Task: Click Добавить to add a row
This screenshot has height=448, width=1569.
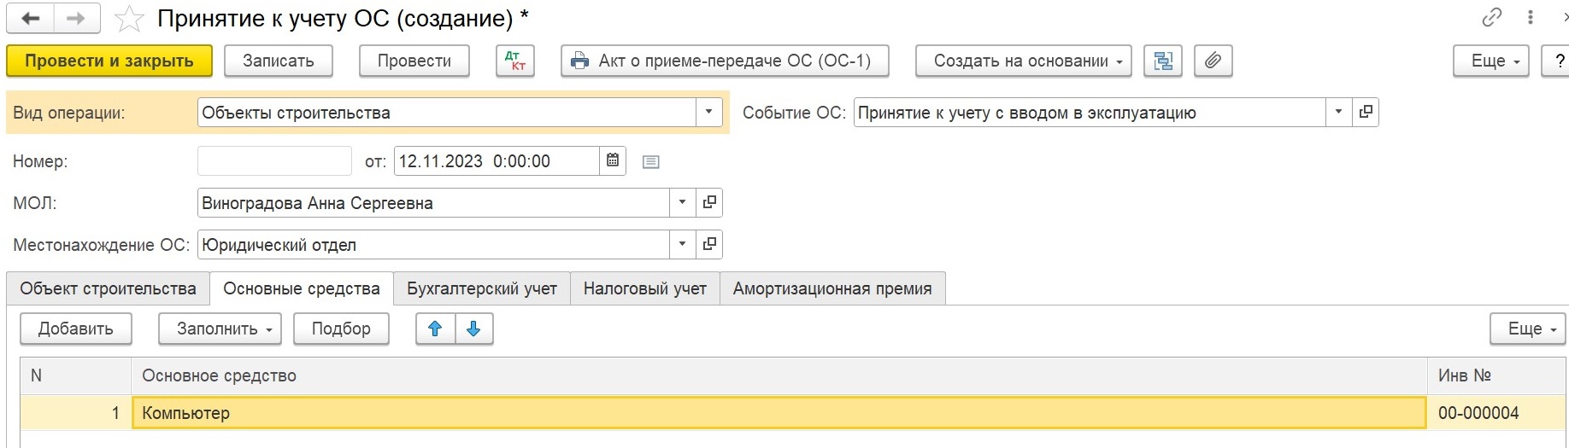Action: click(76, 329)
